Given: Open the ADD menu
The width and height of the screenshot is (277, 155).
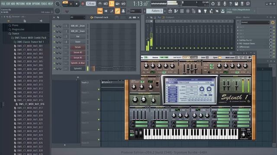Looking at the screenshot, I should coord(13,3).
